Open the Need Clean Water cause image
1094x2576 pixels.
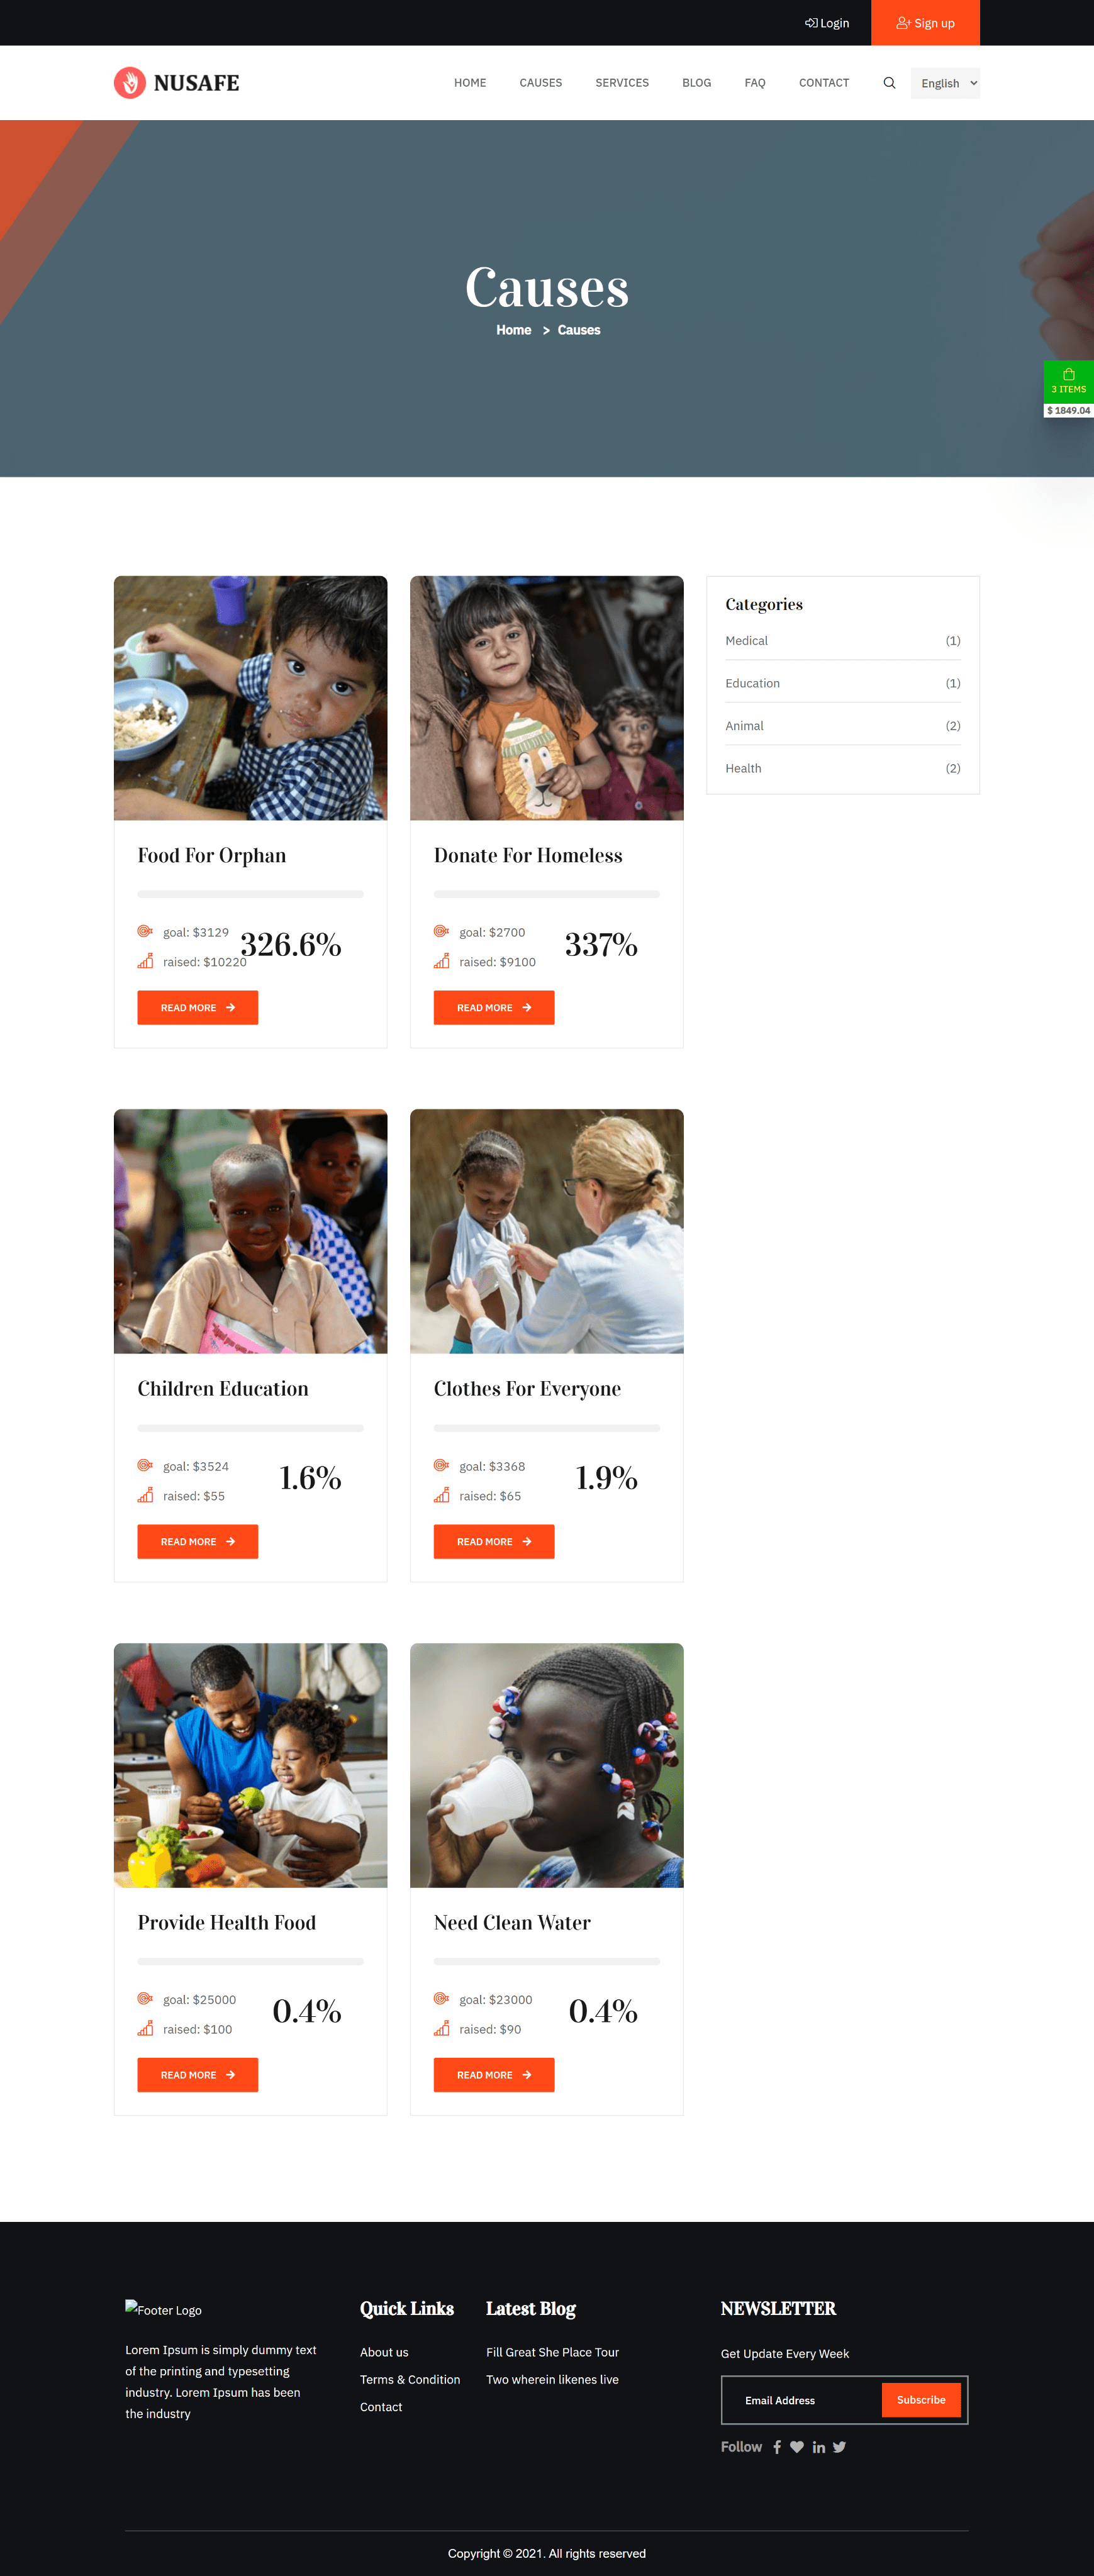pyautogui.click(x=547, y=1766)
